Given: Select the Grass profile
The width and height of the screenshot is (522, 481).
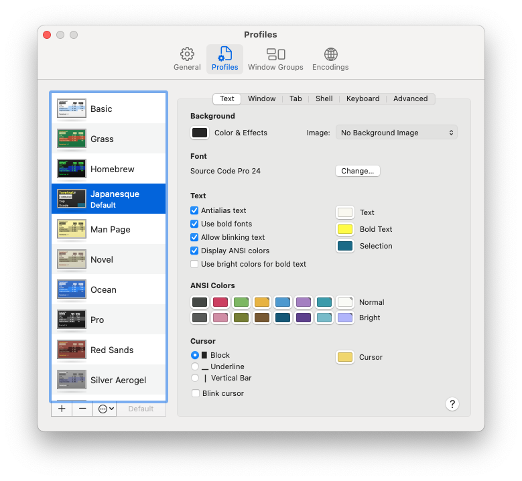Looking at the screenshot, I should point(109,139).
